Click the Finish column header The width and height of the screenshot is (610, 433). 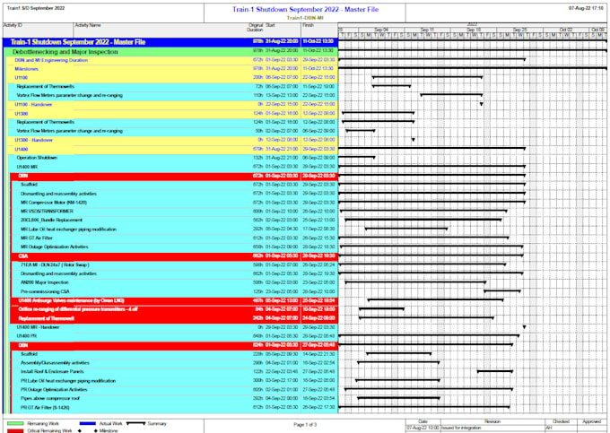pyautogui.click(x=308, y=25)
